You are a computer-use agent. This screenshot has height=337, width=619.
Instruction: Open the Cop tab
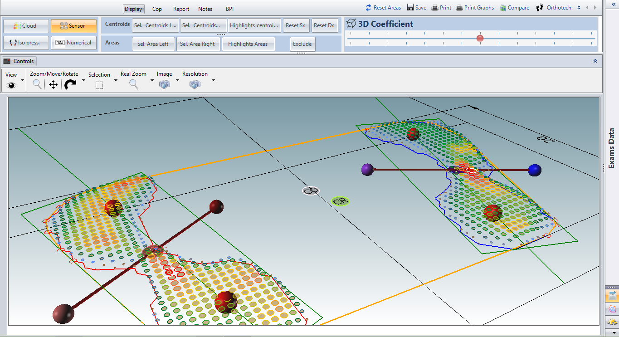point(157,9)
